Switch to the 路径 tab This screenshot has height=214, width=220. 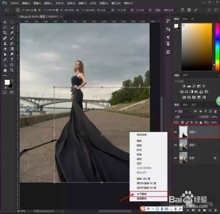coord(194,105)
